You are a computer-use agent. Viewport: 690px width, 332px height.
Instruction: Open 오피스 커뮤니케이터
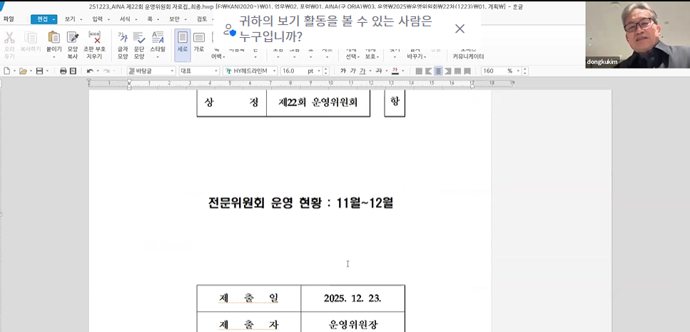click(468, 53)
